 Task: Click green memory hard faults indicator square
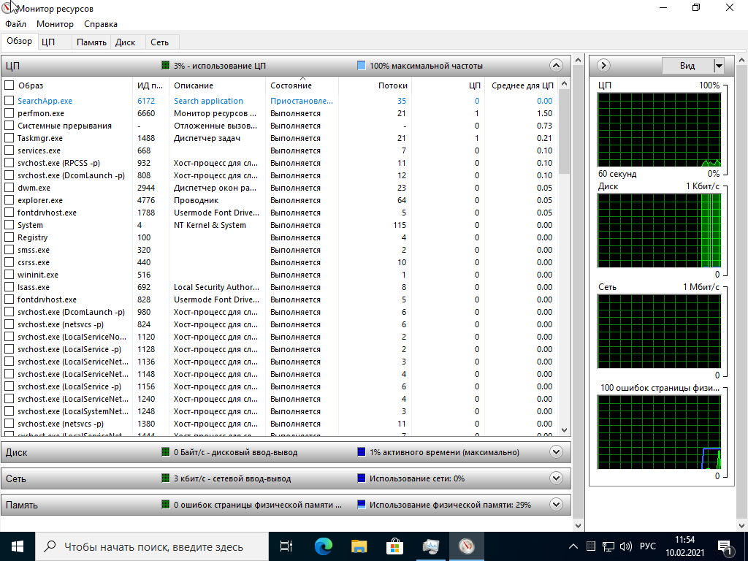tap(166, 504)
